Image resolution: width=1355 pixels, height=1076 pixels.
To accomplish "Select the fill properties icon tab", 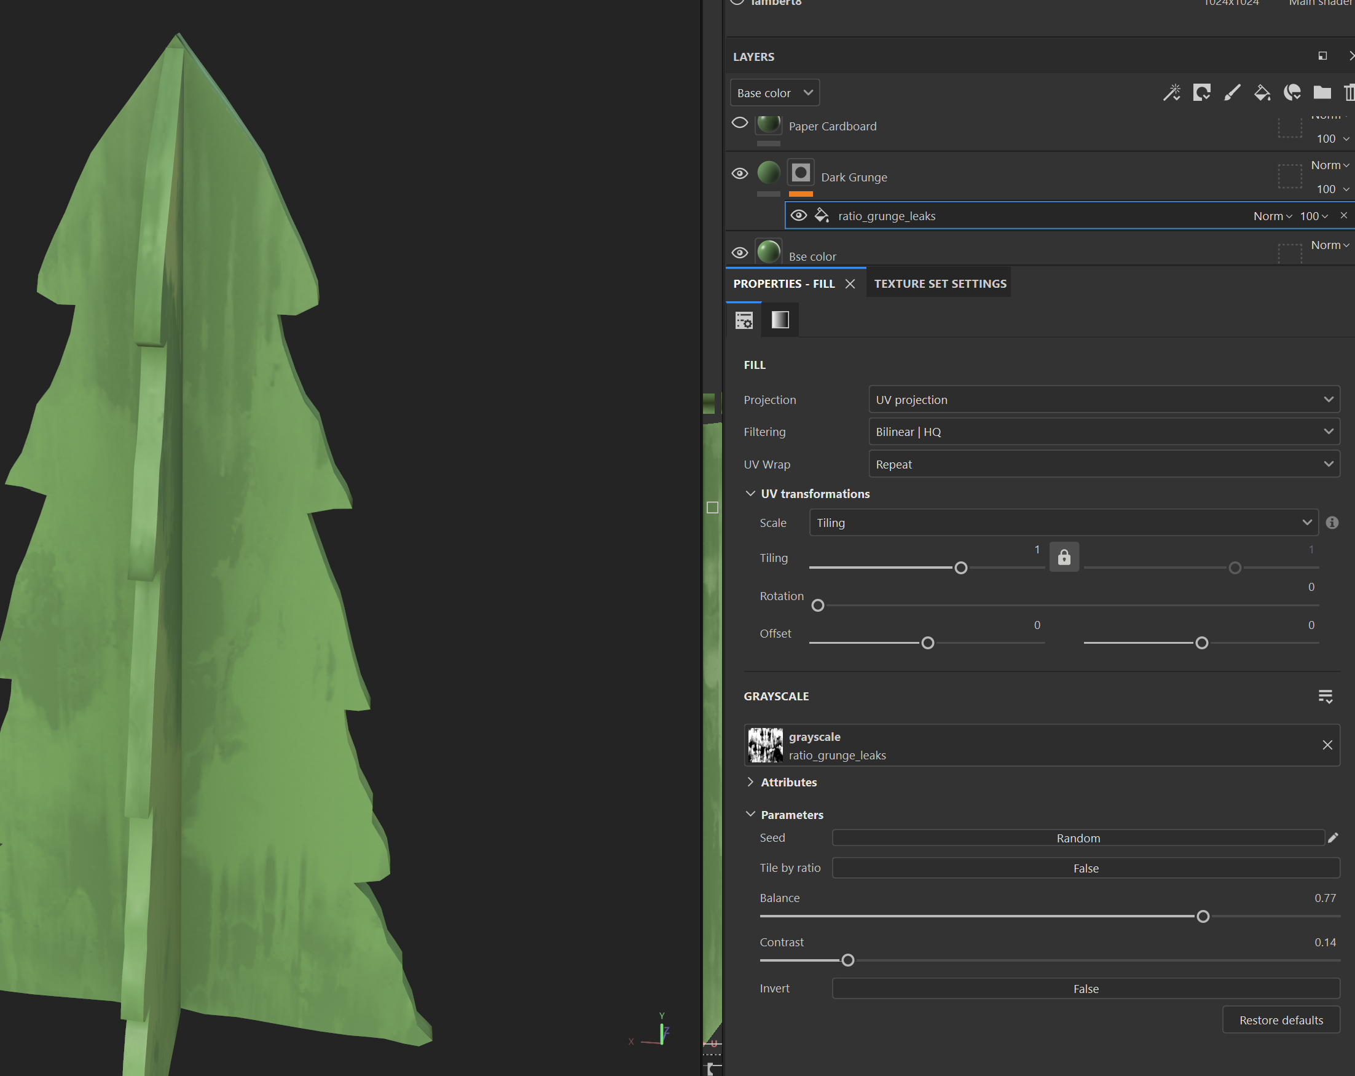I will 744,320.
